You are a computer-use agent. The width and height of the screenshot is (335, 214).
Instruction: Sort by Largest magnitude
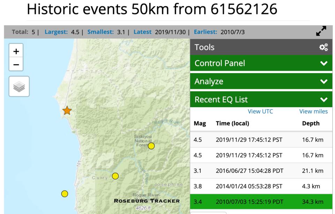point(56,32)
